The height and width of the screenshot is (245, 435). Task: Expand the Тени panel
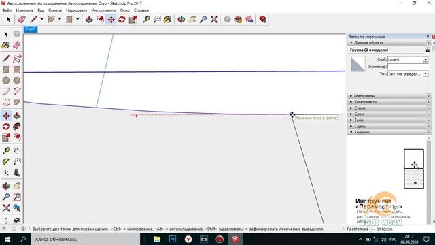389,120
